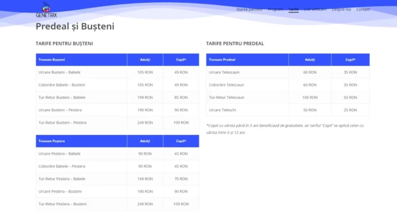Select the Tarife menu item
The height and width of the screenshot is (213, 397).
(x=293, y=10)
